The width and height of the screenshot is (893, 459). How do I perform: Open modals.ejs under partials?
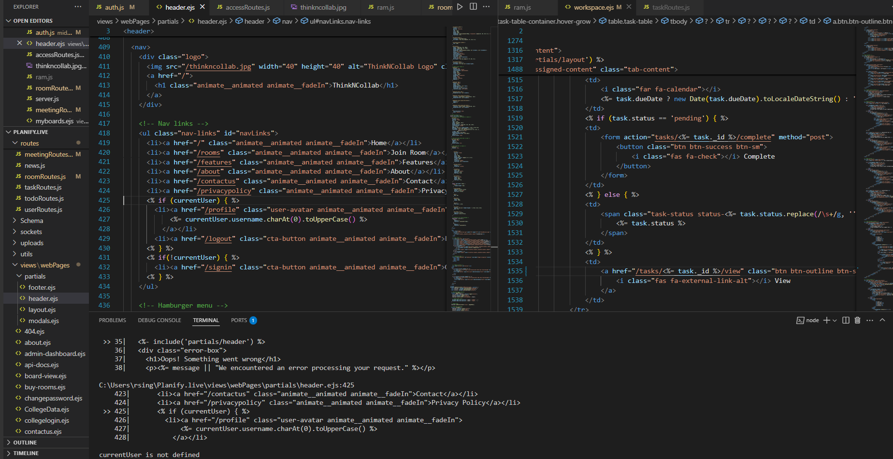(x=46, y=321)
